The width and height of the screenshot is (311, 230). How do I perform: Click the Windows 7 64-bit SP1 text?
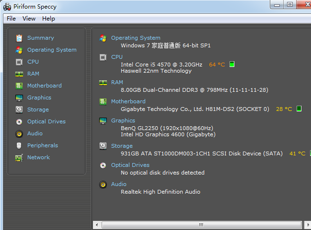pyautogui.click(x=166, y=45)
